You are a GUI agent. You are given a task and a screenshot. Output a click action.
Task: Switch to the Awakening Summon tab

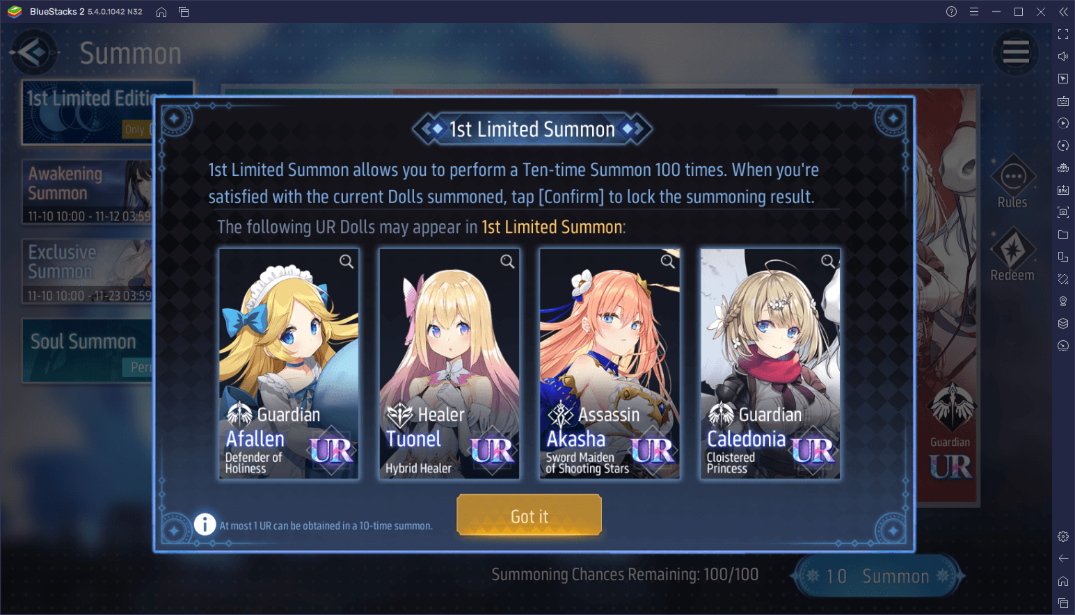click(x=88, y=192)
